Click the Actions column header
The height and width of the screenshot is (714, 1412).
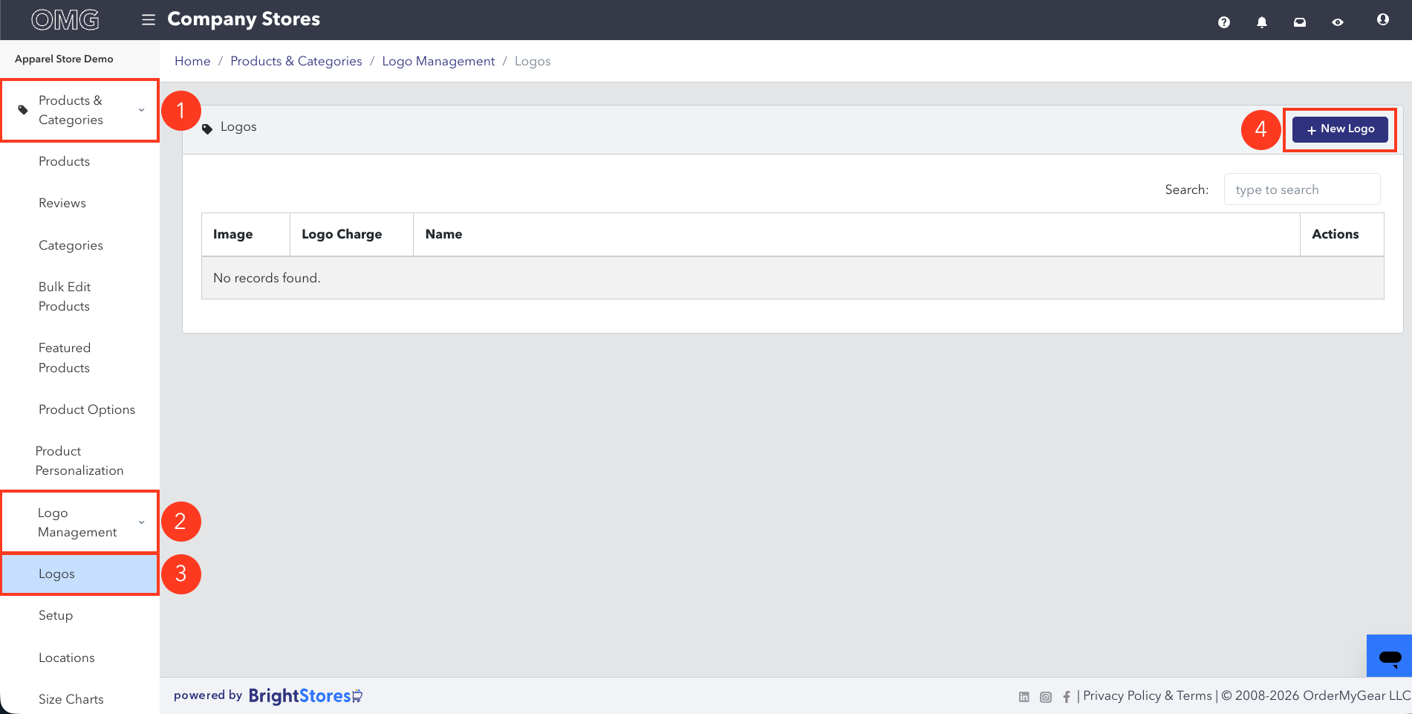1342,234
